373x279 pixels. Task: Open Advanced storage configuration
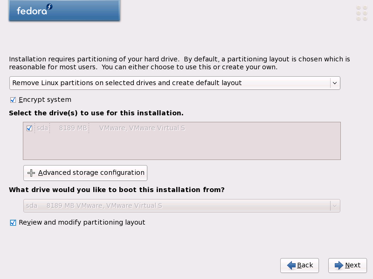(x=85, y=173)
